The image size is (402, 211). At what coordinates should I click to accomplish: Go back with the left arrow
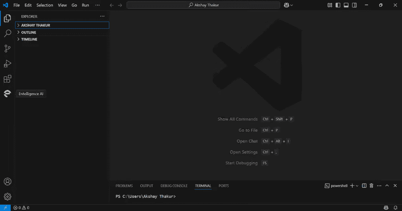[x=112, y=5]
